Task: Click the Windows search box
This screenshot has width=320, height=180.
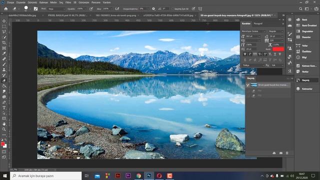Action: pyautogui.click(x=45, y=175)
